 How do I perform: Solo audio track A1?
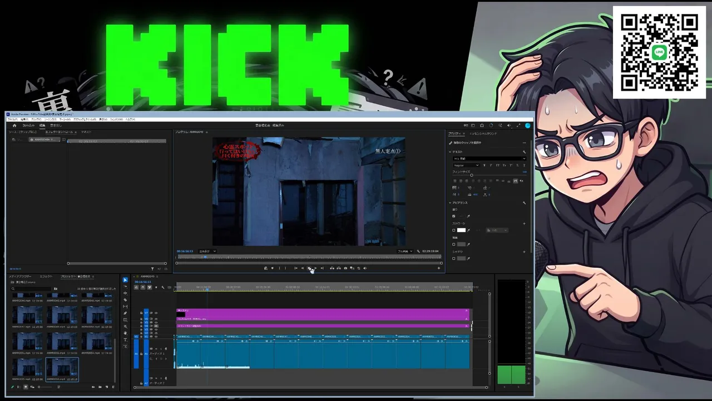(x=161, y=349)
